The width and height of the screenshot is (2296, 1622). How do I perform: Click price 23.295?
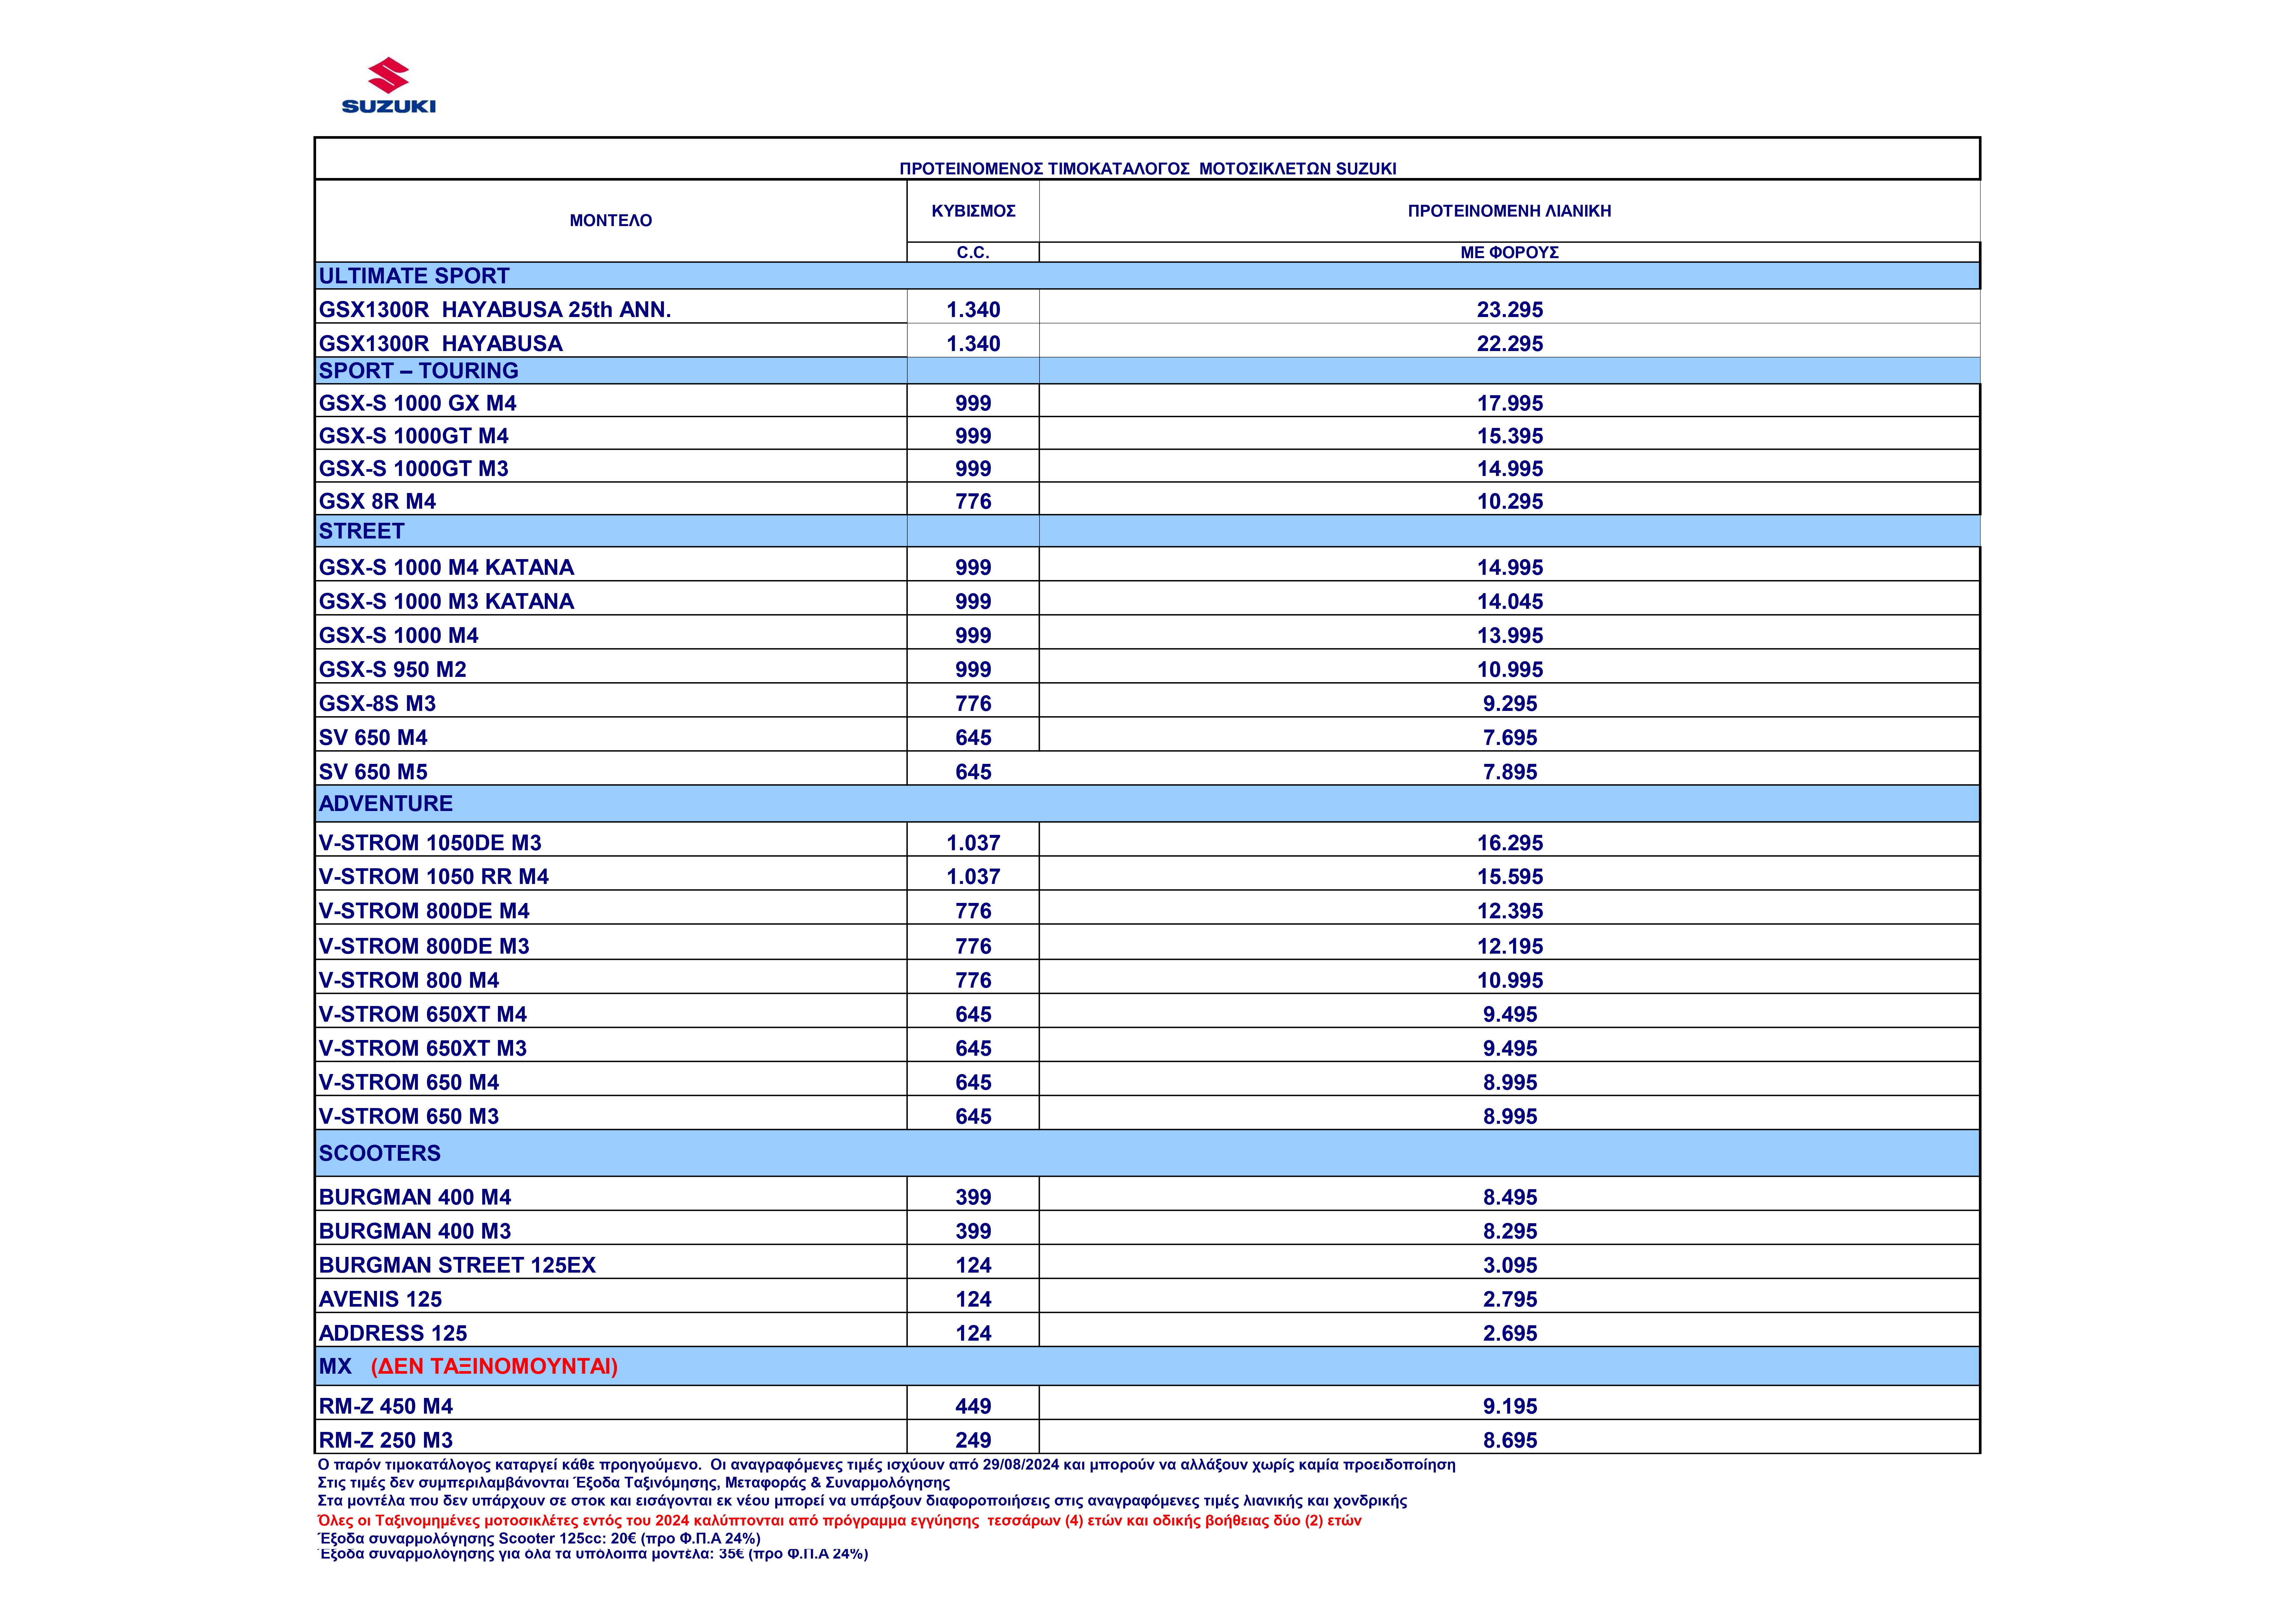tap(1510, 310)
